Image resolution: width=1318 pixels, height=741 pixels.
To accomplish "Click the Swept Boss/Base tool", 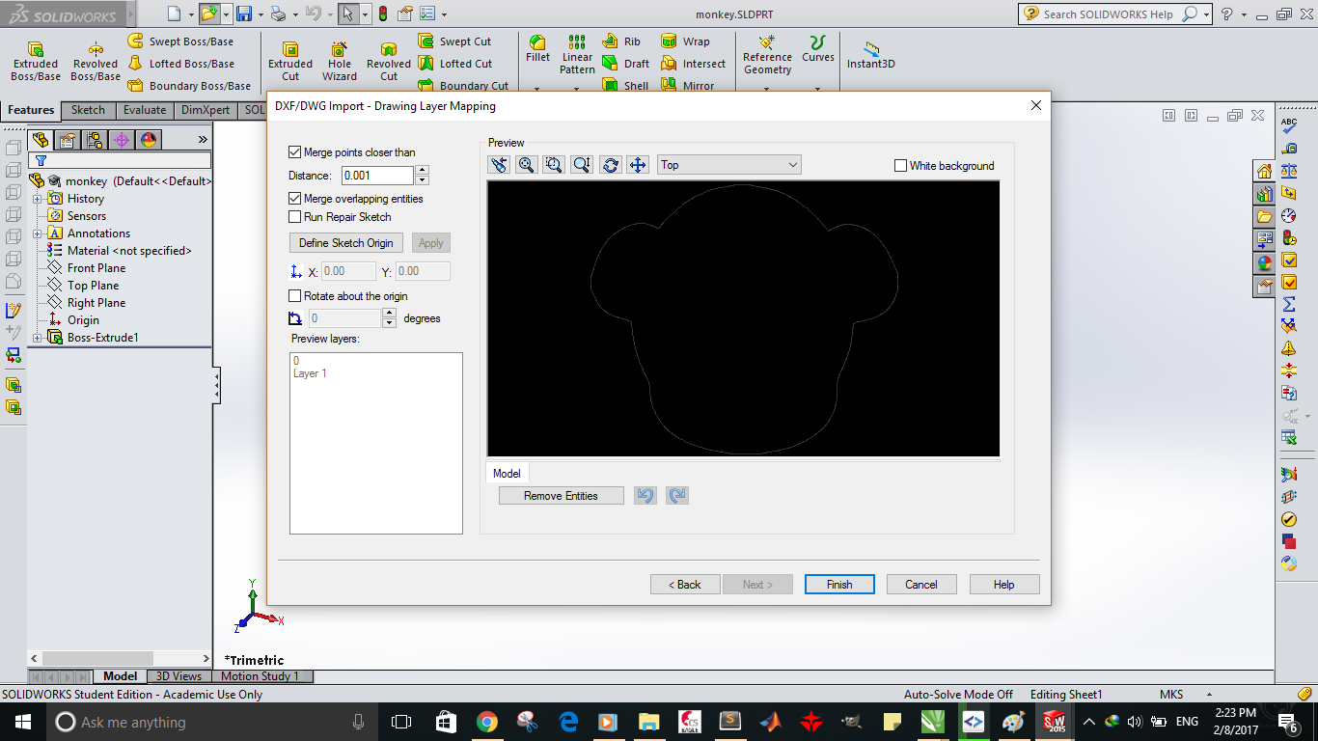I will point(181,41).
